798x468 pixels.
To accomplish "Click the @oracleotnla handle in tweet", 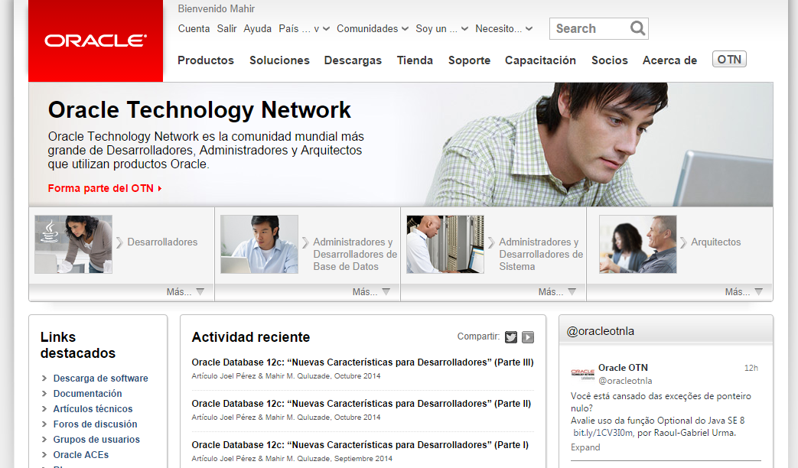I will click(x=625, y=381).
